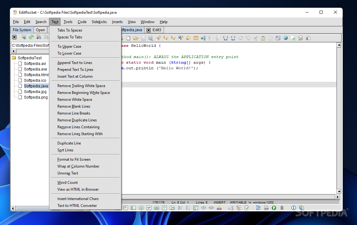
Task: Click the INSERT mode status bar entry
Action: pyautogui.click(x=219, y=202)
